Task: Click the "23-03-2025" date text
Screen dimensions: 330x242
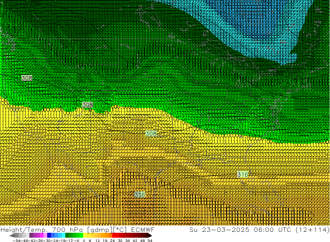Action: point(225,230)
